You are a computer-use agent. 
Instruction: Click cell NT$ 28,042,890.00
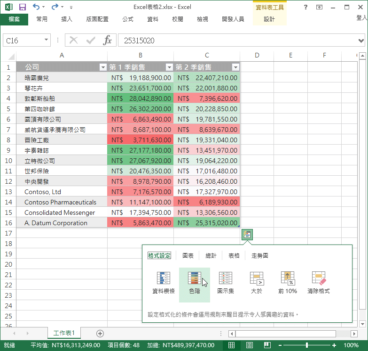click(x=141, y=98)
